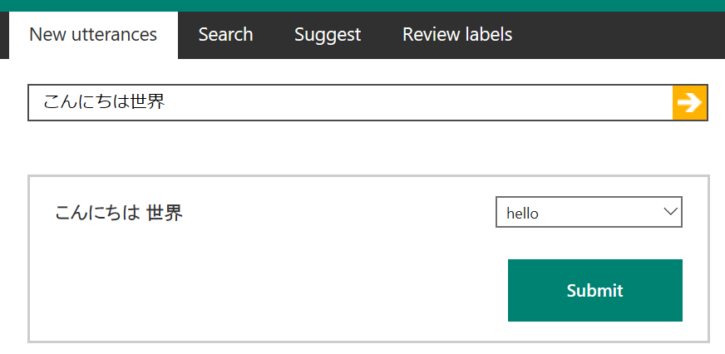The width and height of the screenshot is (725, 354).
Task: Switch to the Search tab
Action: point(225,35)
